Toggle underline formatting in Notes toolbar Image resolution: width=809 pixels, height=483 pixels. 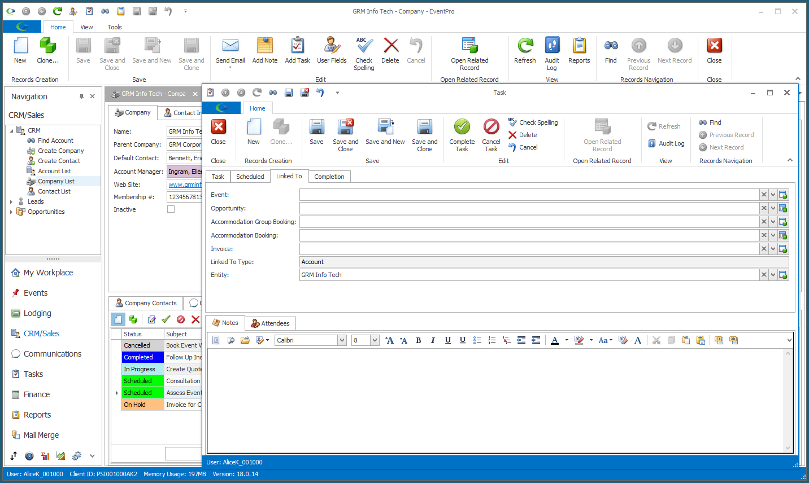448,340
